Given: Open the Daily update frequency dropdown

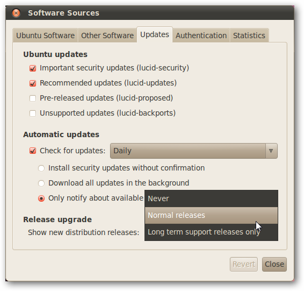Looking at the screenshot, I should pos(194,151).
